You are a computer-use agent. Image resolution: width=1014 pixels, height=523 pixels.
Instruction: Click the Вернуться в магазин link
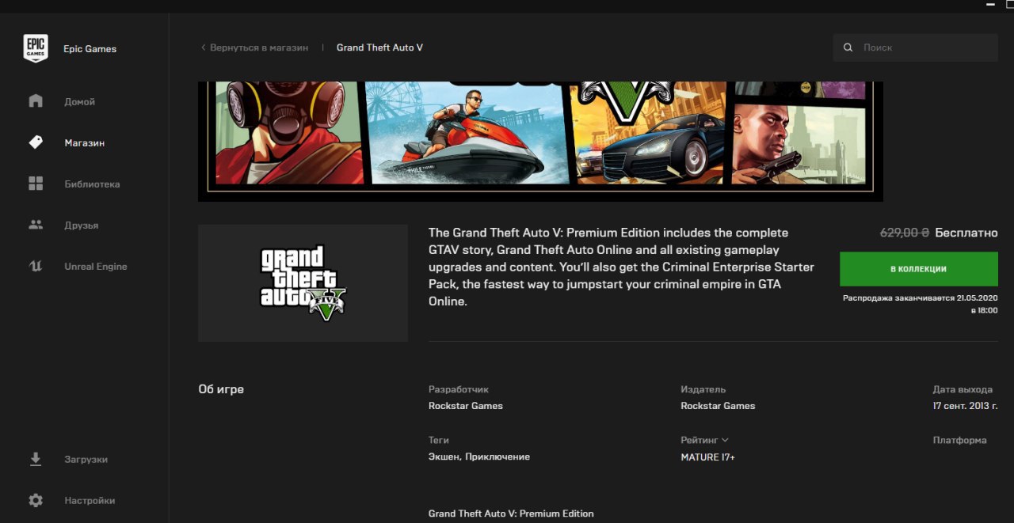(259, 47)
